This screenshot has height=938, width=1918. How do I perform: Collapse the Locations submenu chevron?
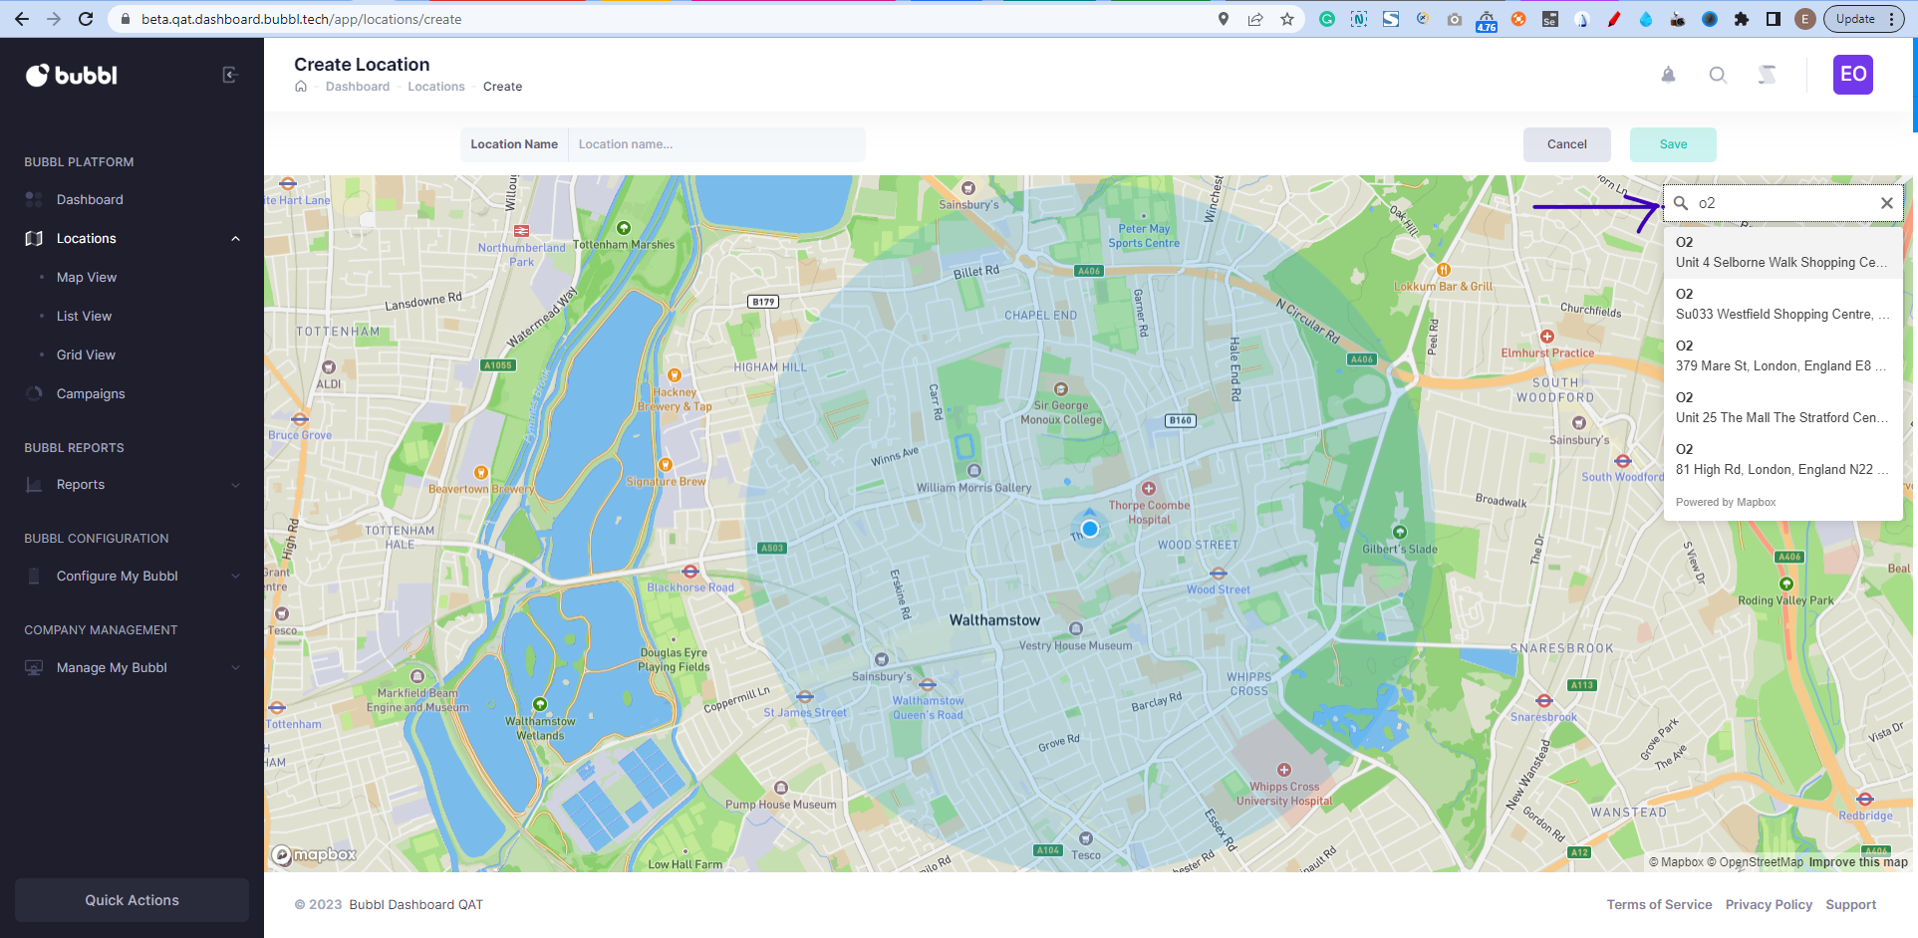click(236, 239)
